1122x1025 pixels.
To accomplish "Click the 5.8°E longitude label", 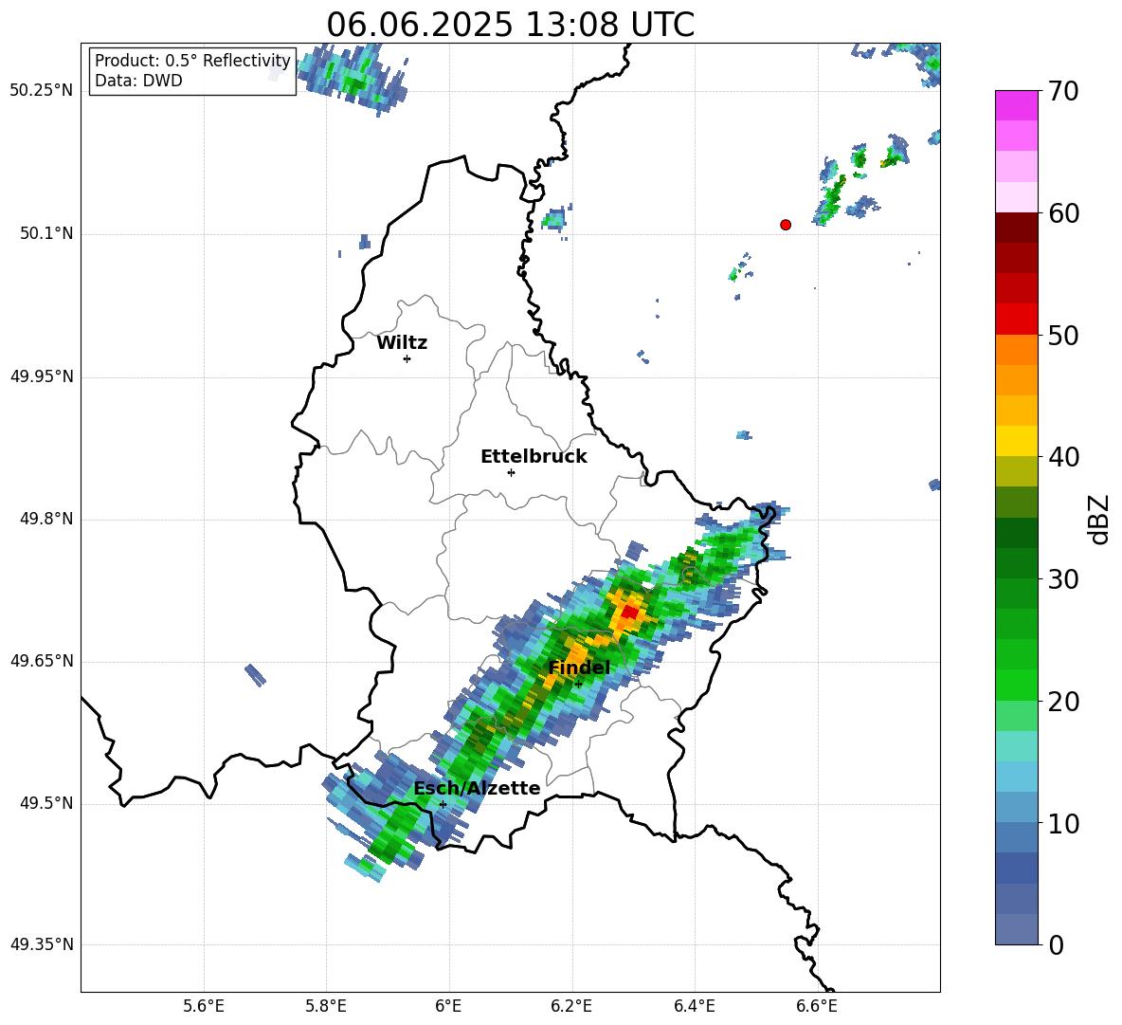I will tap(326, 1006).
